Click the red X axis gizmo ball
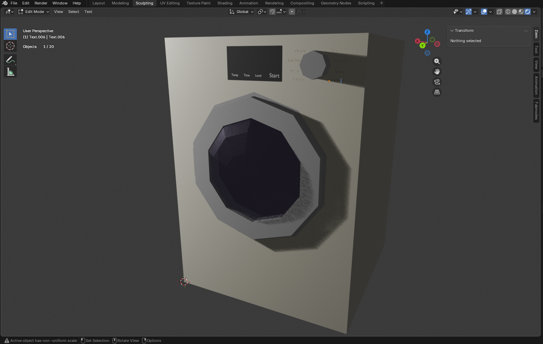Screen dimensions: 543x344 pyautogui.click(x=417, y=41)
